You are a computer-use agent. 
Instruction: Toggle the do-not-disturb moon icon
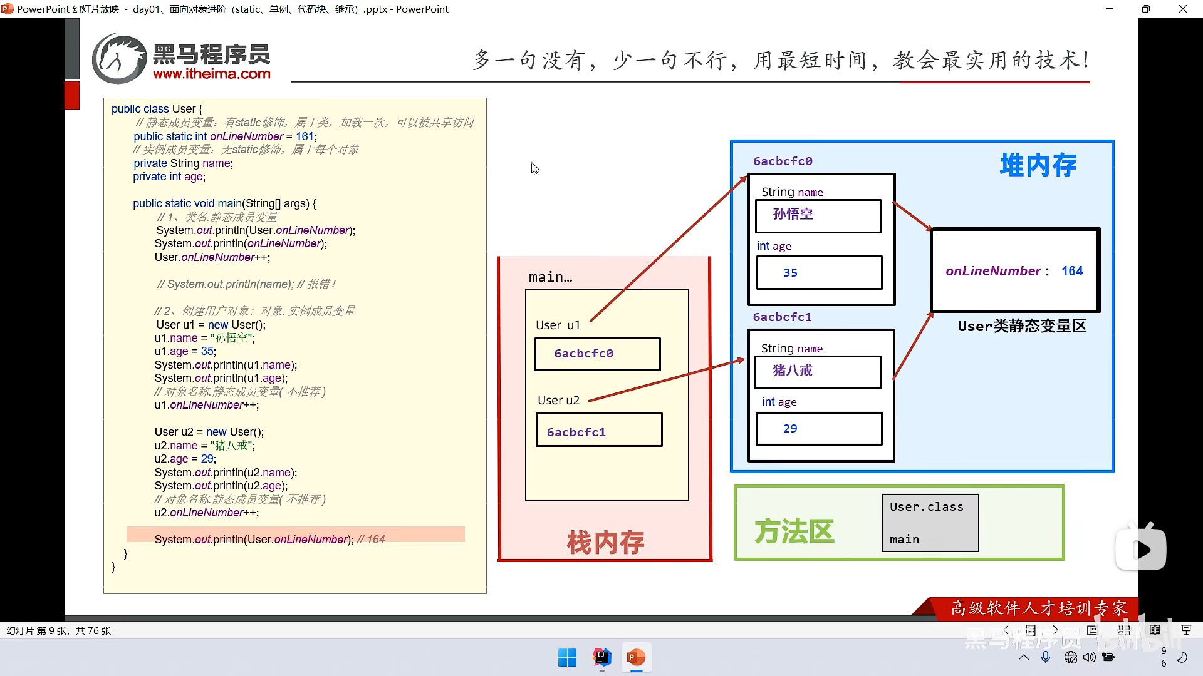click(1182, 657)
